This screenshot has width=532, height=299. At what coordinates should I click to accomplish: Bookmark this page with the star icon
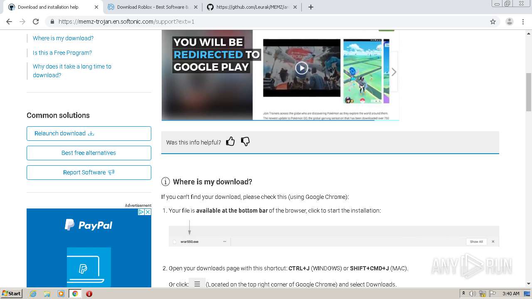point(493,22)
